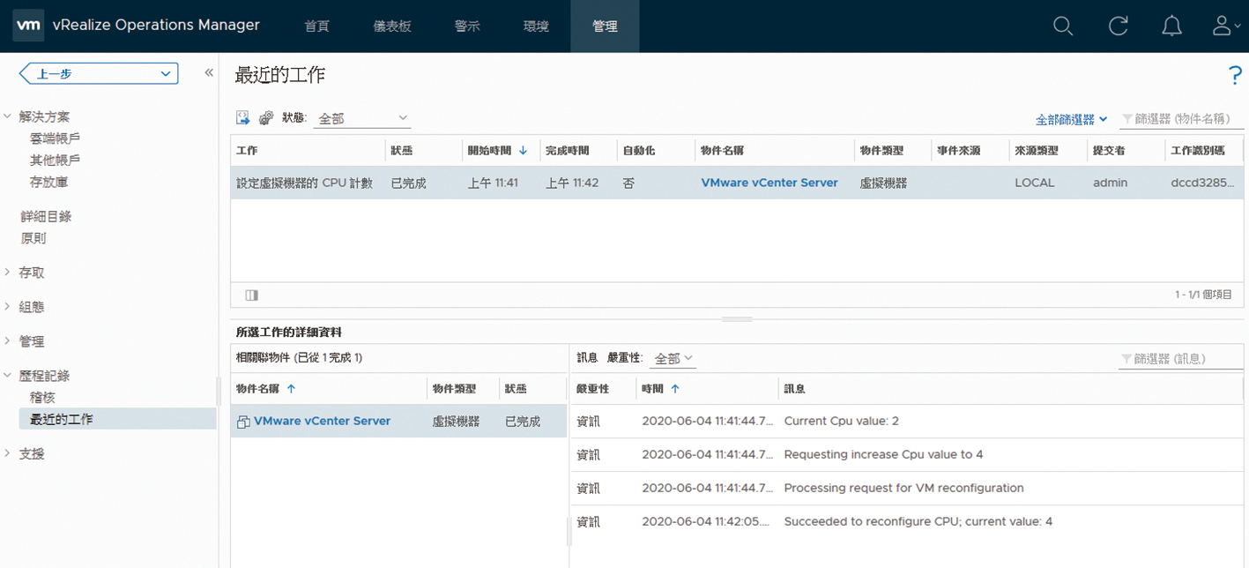Click the admin submitter cell
1249x568 pixels.
point(1110,183)
